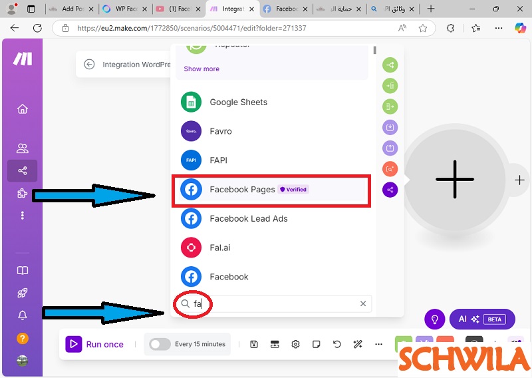
Task: Open Copilot icon in browser toolbar
Action: [520, 28]
